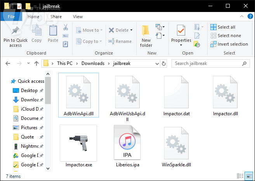255x181 pixels.
Task: Open the Copy to dropdown
Action: 89,41
